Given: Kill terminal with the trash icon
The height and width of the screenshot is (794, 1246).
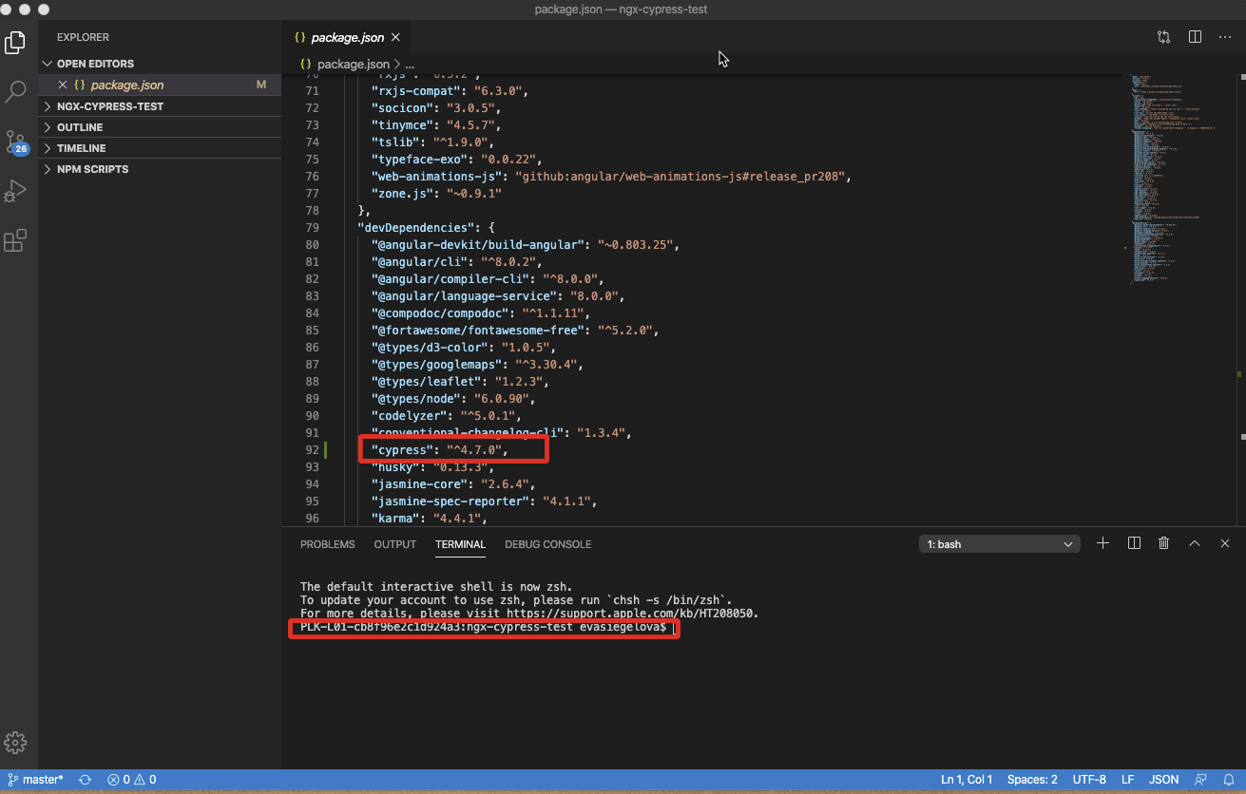Looking at the screenshot, I should point(1163,543).
